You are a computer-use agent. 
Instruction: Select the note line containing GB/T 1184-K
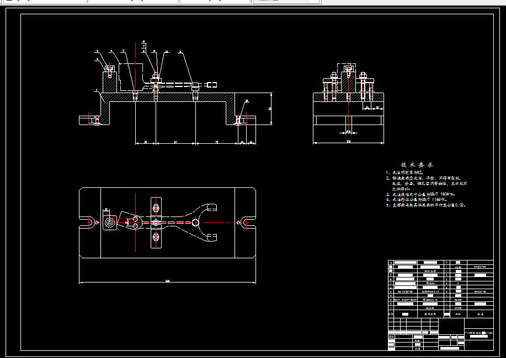point(416,200)
